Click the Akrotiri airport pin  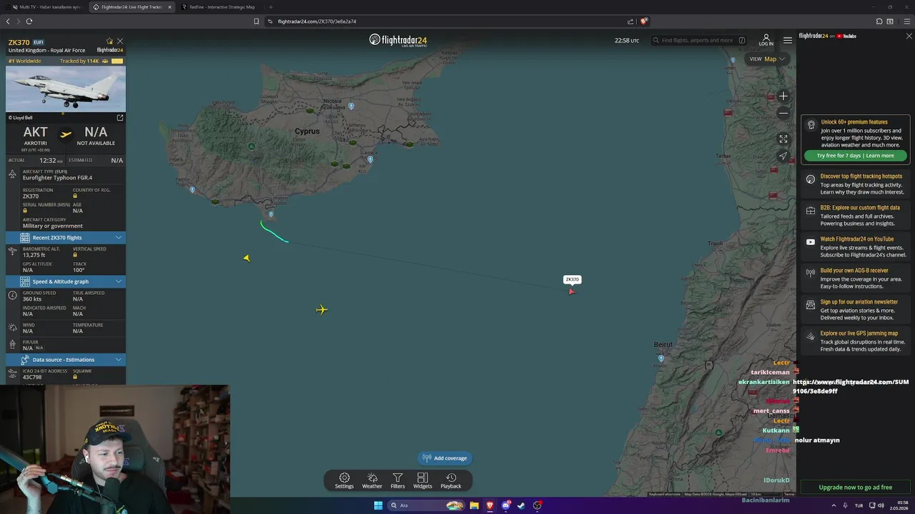pyautogui.click(x=270, y=214)
